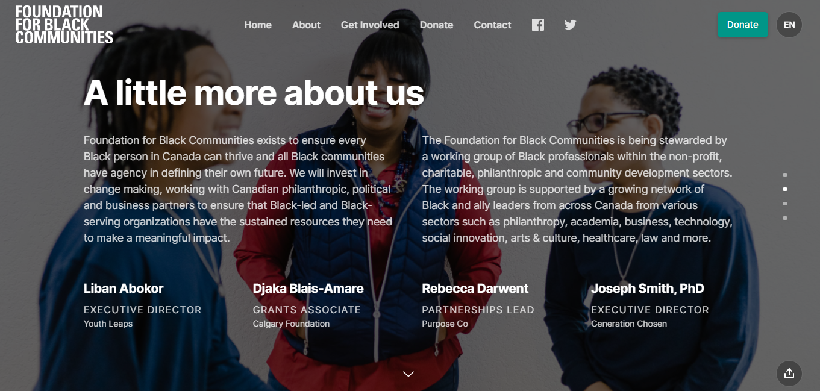The width and height of the screenshot is (820, 391).
Task: Jump to first section dot
Action: (785, 175)
